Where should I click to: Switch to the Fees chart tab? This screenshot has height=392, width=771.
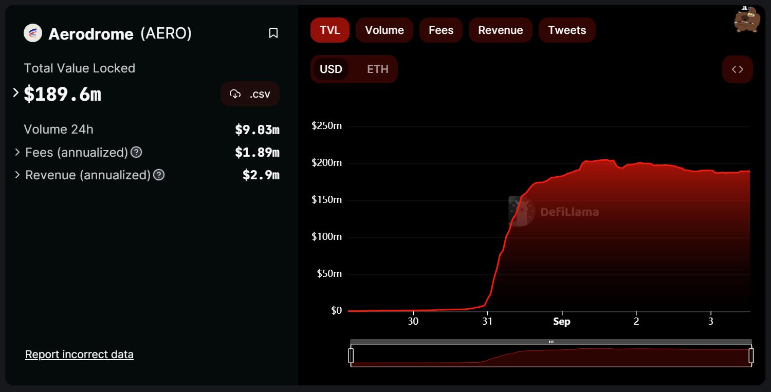(x=441, y=30)
